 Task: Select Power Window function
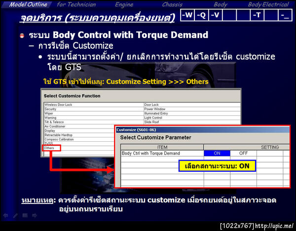192,109
